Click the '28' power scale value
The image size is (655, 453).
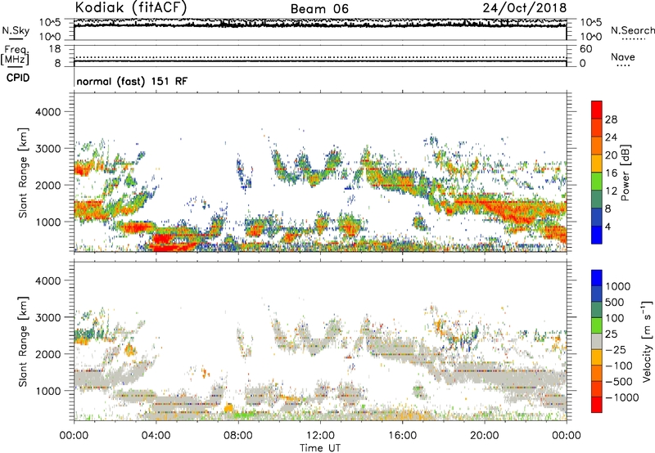(611, 119)
